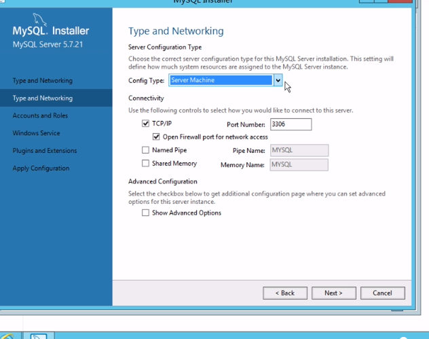This screenshot has width=429, height=339.
Task: Click the Port Number field 3306
Action: coord(291,124)
